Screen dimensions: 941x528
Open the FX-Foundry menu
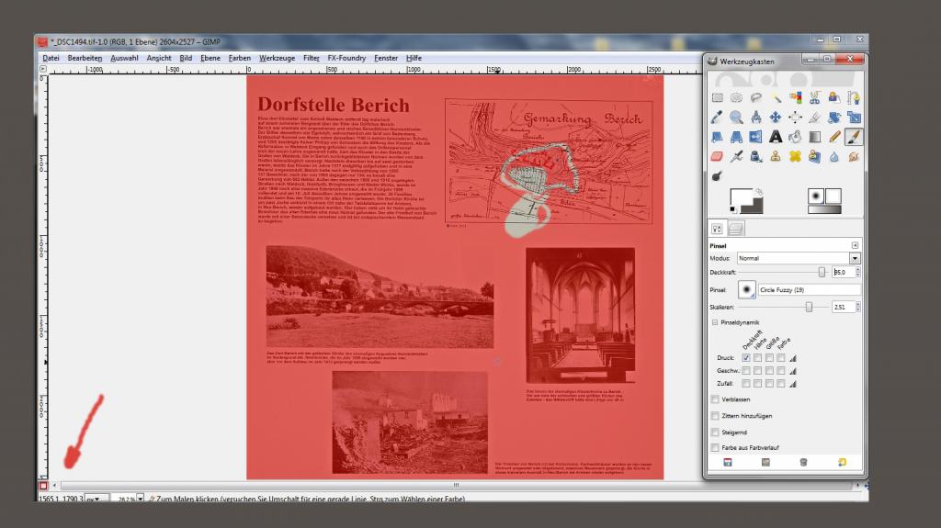[346, 58]
